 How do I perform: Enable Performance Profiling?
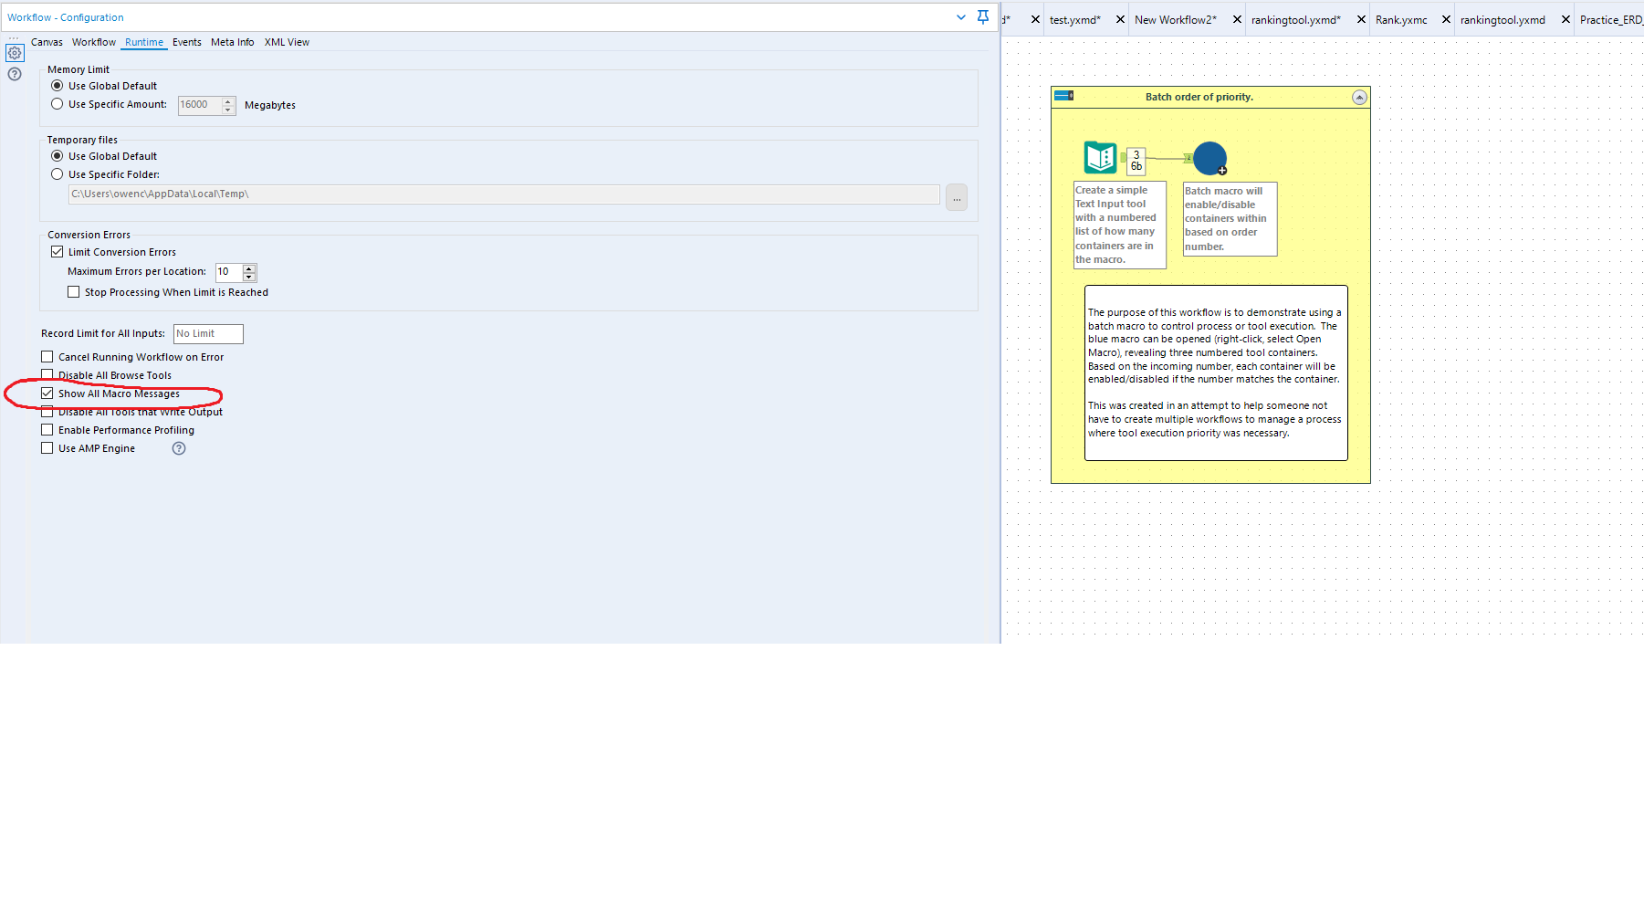click(x=47, y=429)
